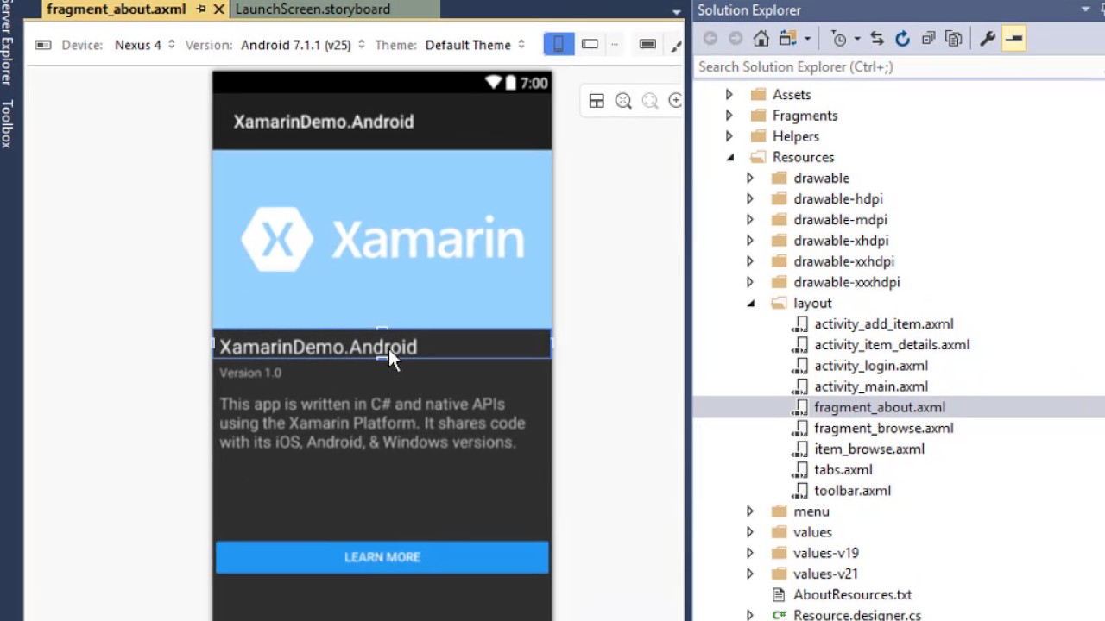Select drawable-xxxhdpi folder
Screen dimensions: 1105x621
847,282
